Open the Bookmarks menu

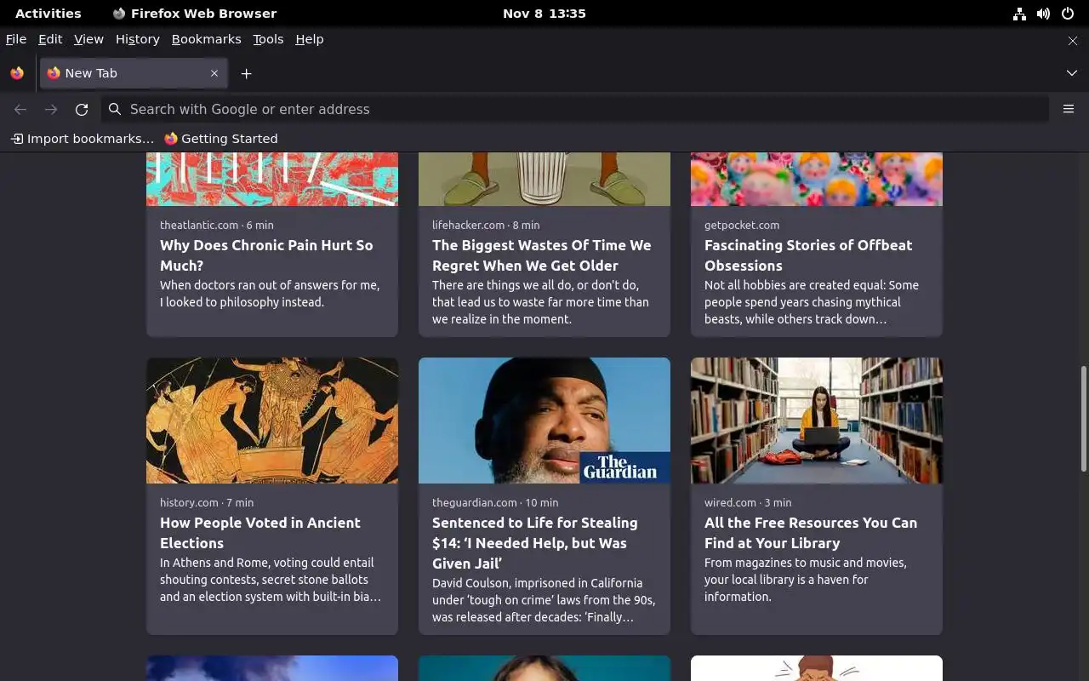pos(206,39)
